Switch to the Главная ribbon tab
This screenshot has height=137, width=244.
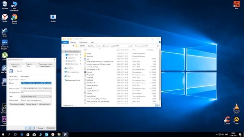73,42
